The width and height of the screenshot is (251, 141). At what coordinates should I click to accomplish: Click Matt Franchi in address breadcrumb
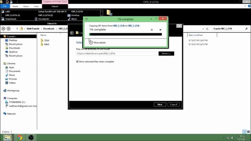pyautogui.click(x=33, y=29)
